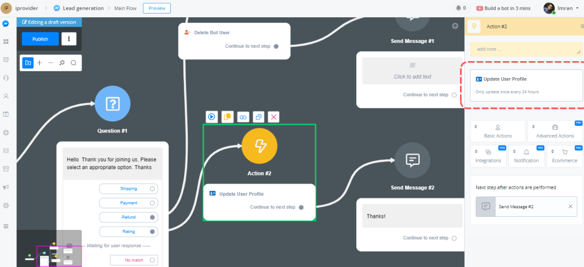Click the zoom in plus icon
The image size is (584, 267).
40,63
